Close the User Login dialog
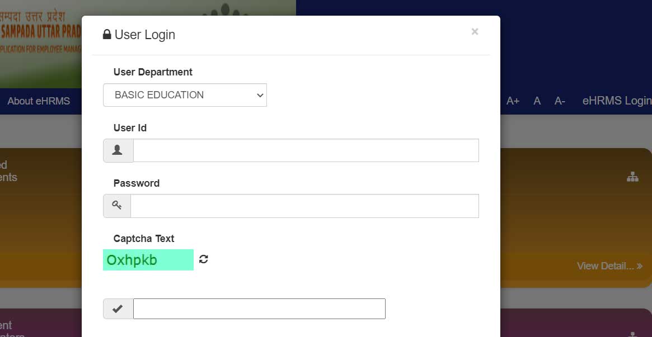This screenshot has height=337, width=652. (475, 32)
